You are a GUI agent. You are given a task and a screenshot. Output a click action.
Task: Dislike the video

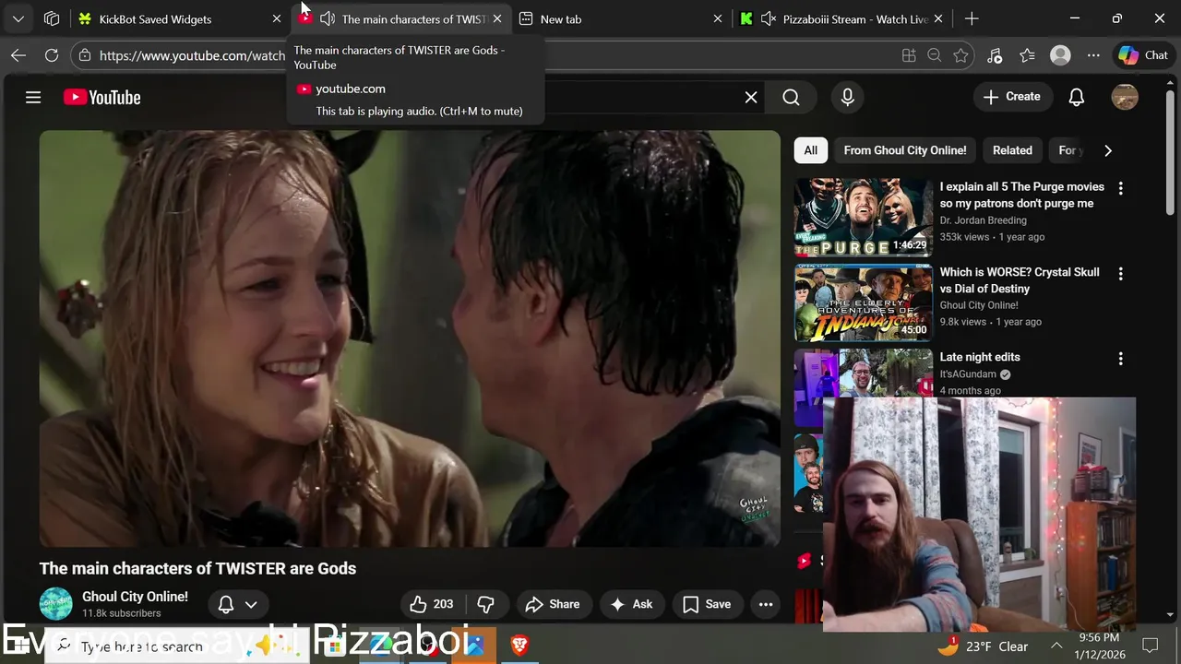[x=486, y=604]
